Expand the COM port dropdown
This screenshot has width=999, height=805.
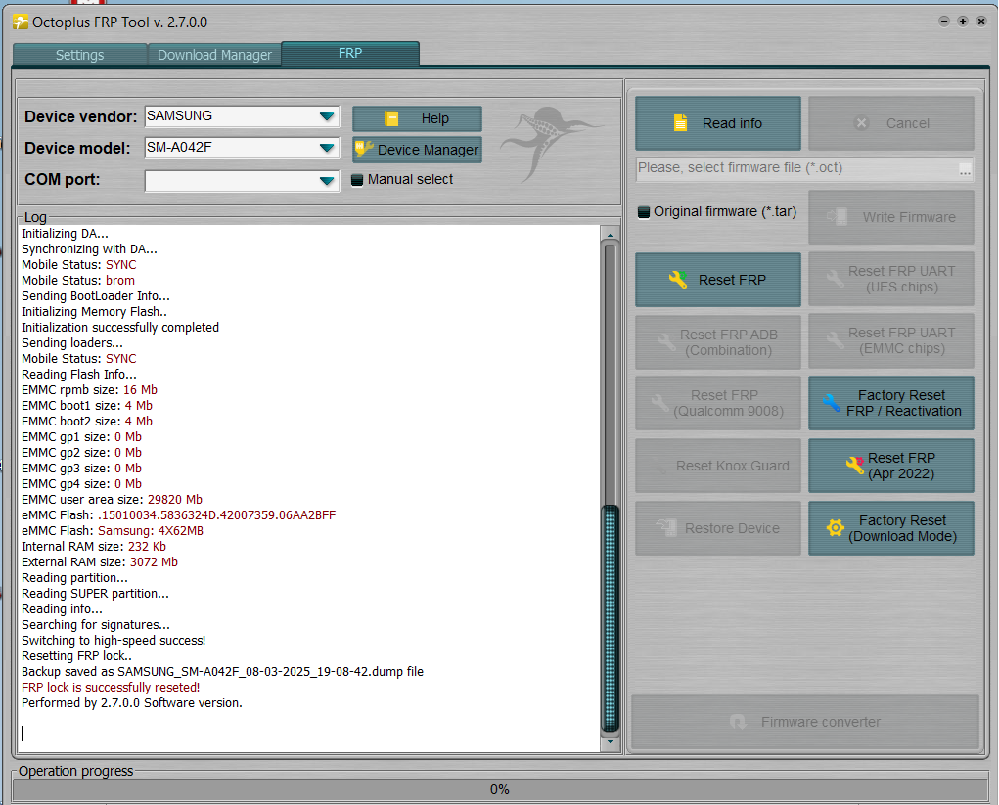click(327, 181)
